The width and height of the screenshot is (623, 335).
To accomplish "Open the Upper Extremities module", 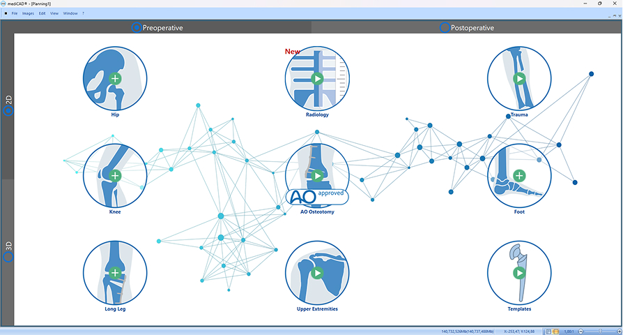I will [317, 272].
